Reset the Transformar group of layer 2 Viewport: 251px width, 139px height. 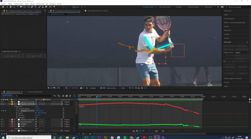click(x=37, y=106)
